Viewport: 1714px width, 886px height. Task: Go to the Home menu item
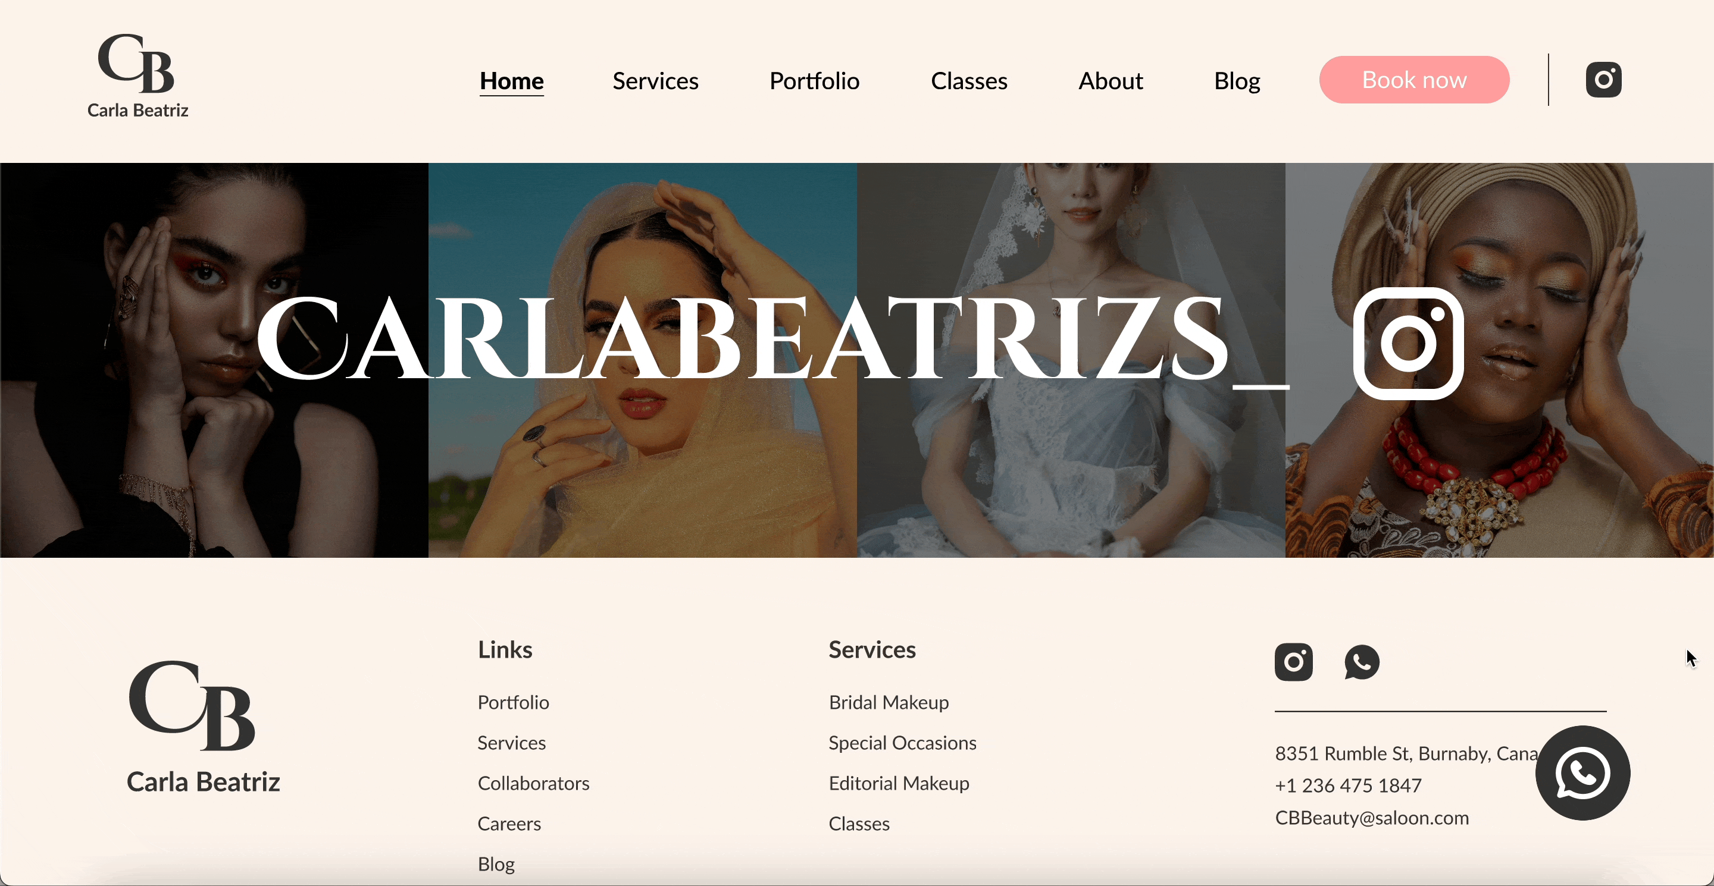[x=512, y=81]
